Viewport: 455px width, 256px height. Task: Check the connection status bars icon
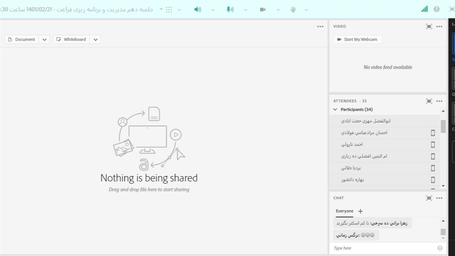424,9
